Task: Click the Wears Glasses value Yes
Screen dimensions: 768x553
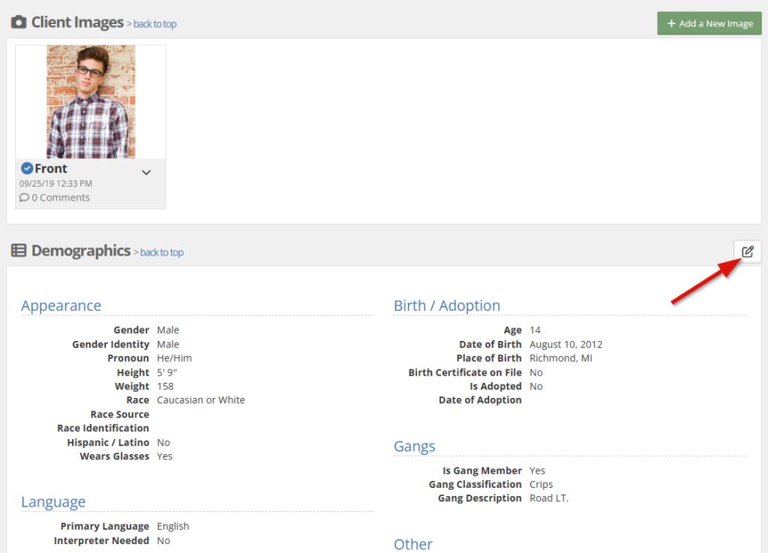Action: click(x=164, y=456)
